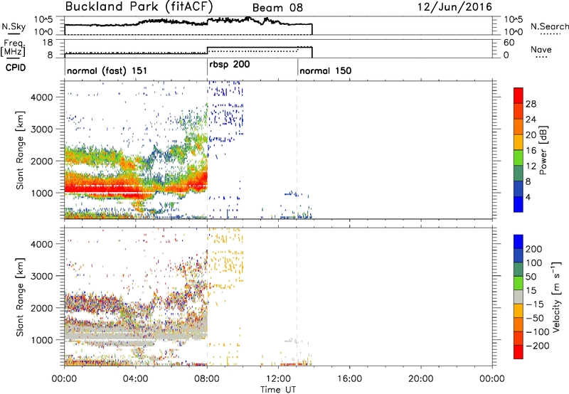569x394 pixels.
Task: Click the Nave legend label
Action: click(541, 50)
